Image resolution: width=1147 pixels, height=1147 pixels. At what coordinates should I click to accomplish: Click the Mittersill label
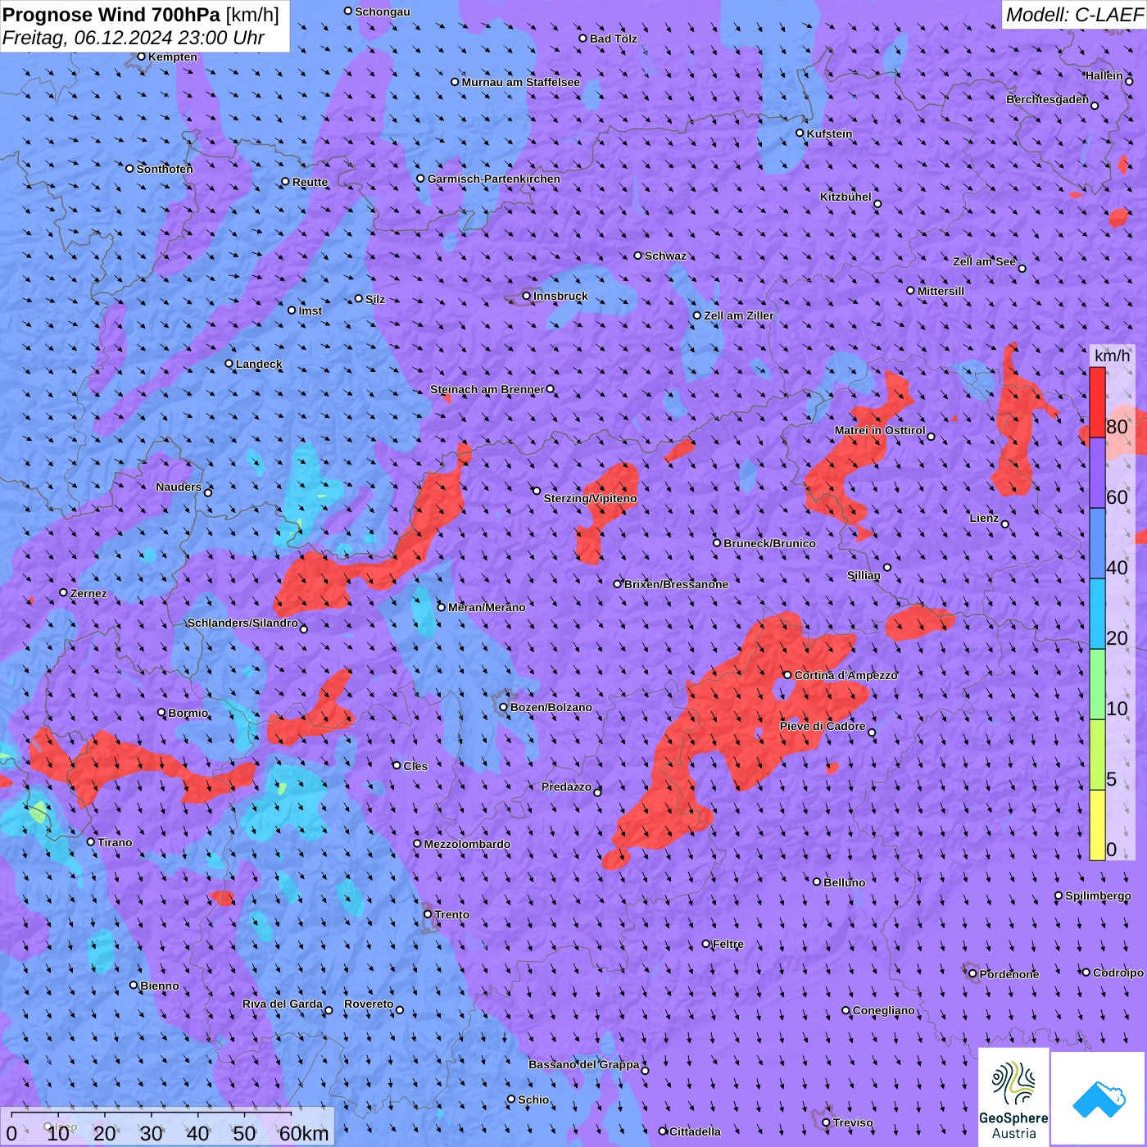coord(941,291)
